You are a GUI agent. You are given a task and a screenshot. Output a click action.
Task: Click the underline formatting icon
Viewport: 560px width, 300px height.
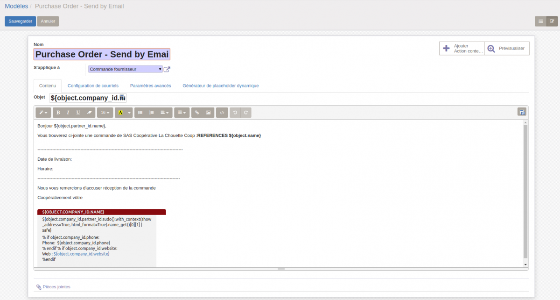[x=78, y=113]
